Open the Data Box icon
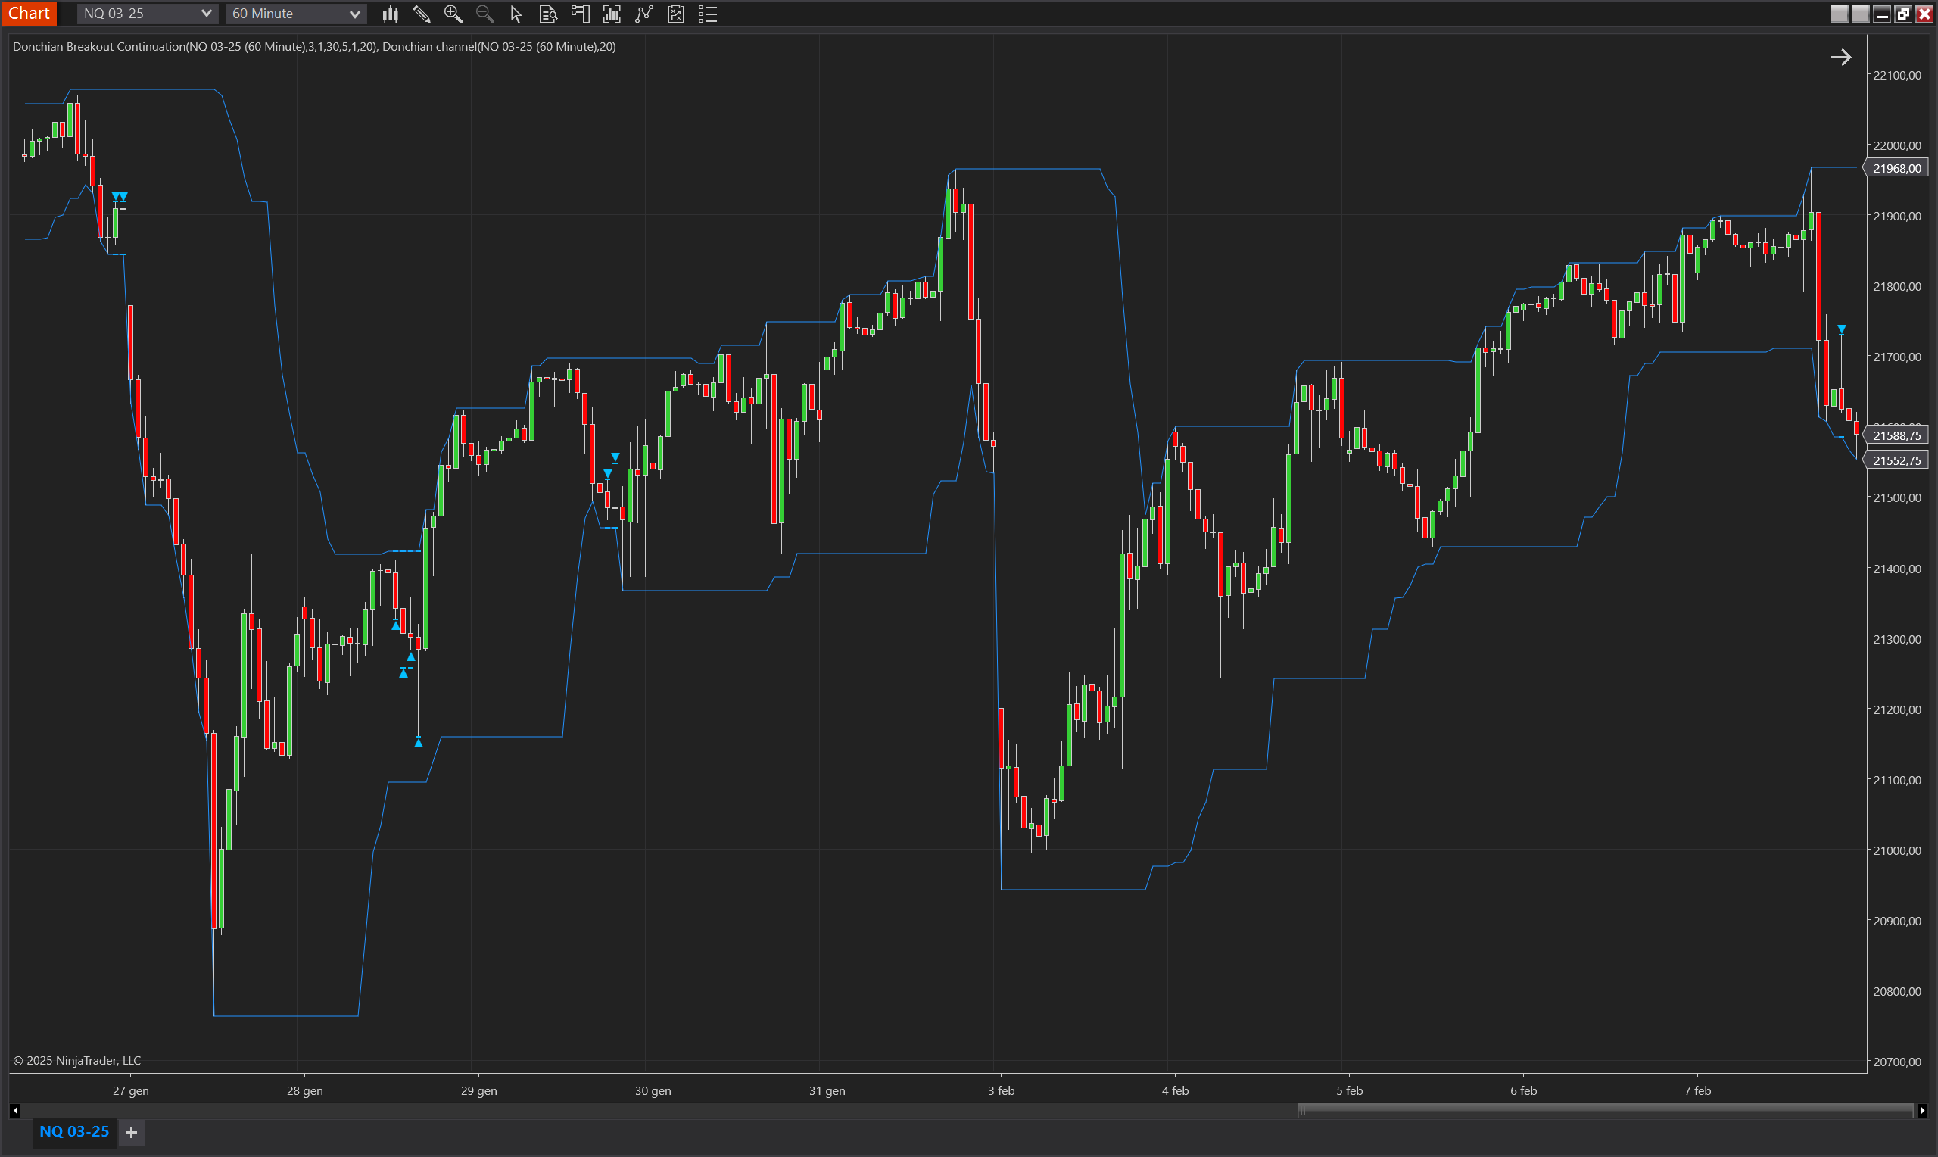 coord(549,14)
